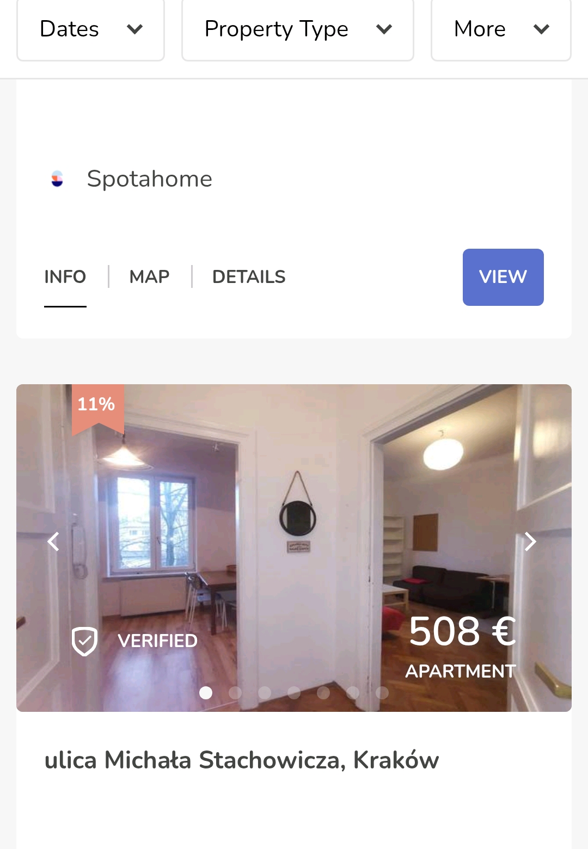This screenshot has width=588, height=849.
Task: Click the 508 € price label
Action: pyautogui.click(x=462, y=631)
